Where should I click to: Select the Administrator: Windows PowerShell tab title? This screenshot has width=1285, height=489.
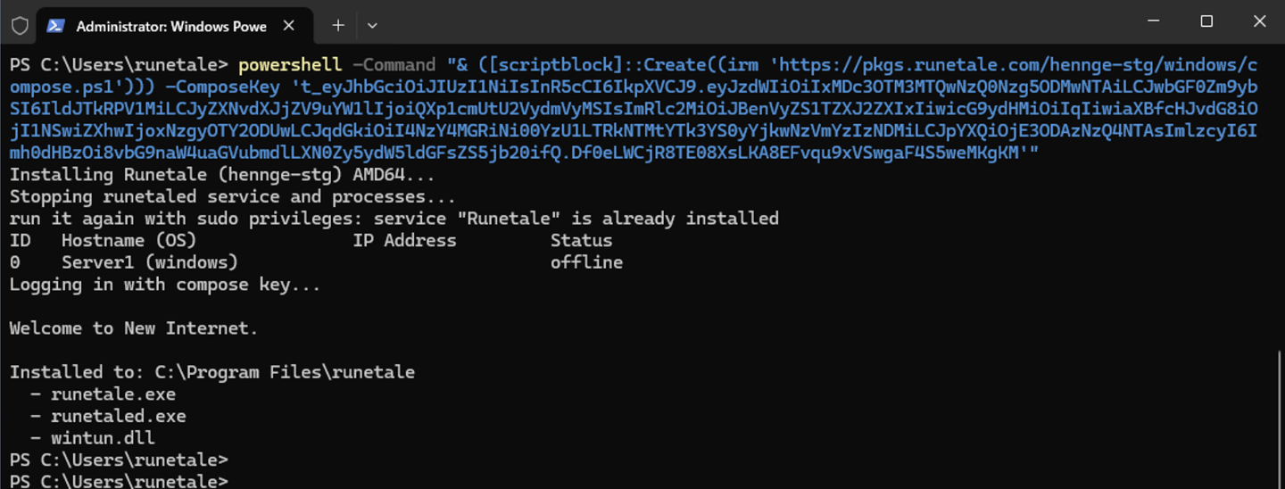[171, 27]
